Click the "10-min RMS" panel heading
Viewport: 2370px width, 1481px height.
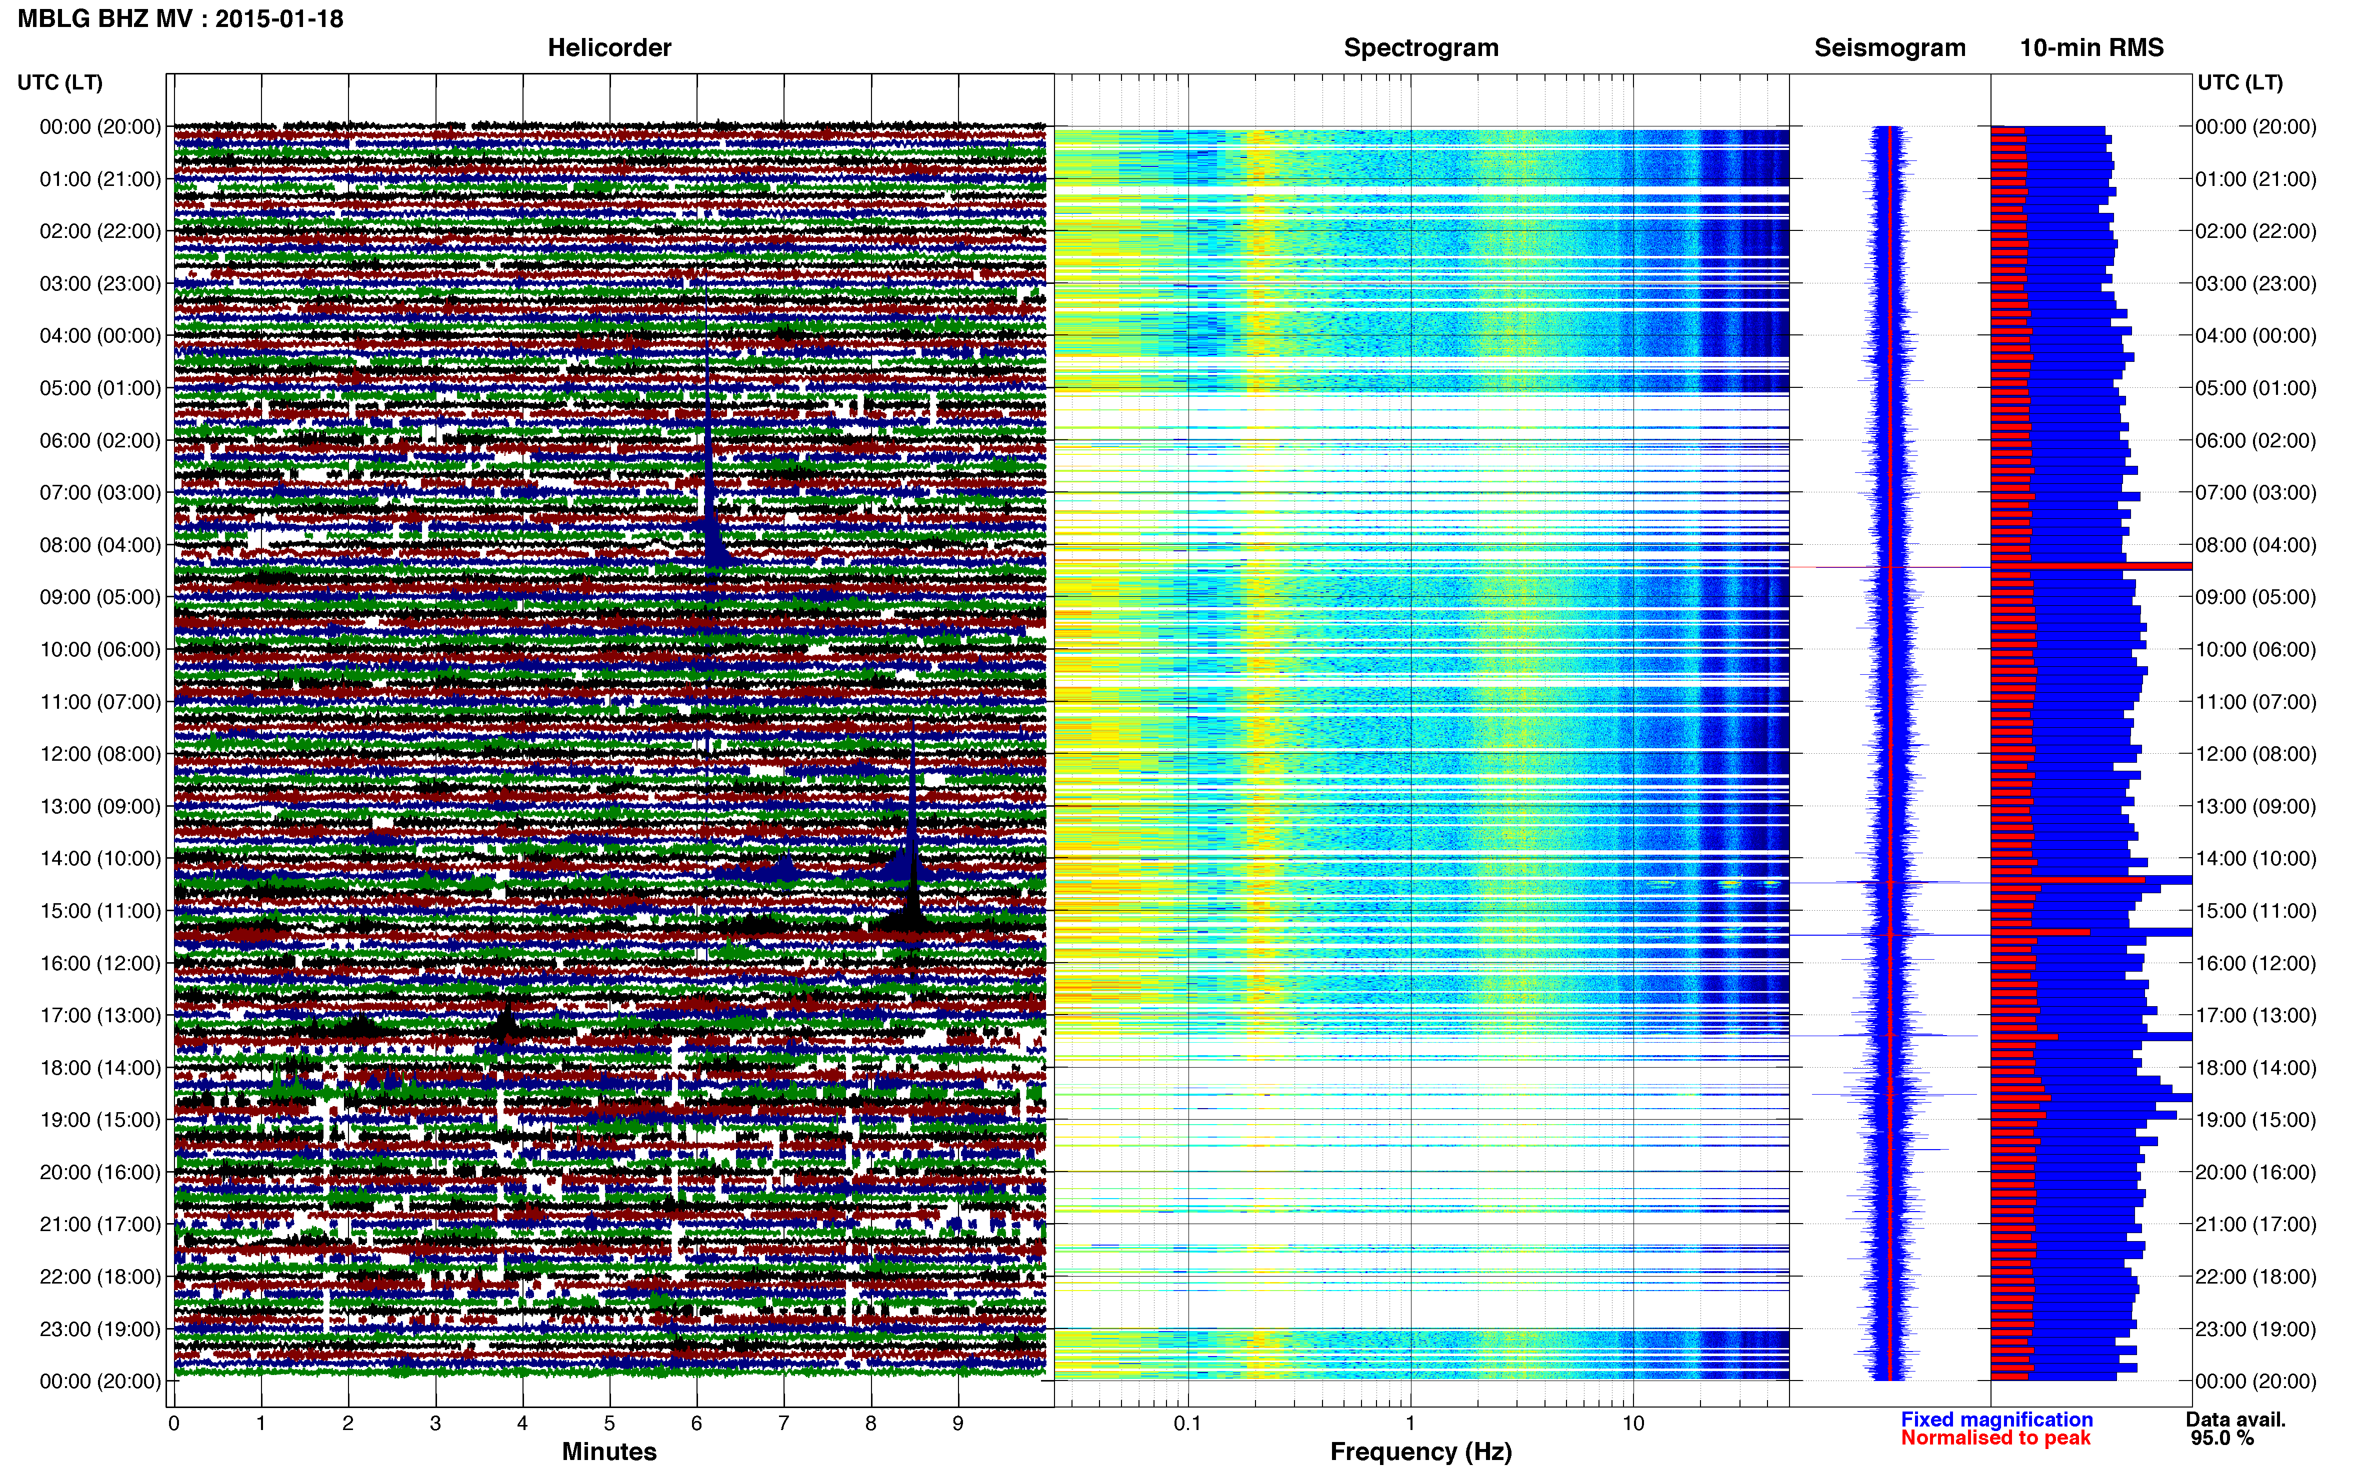pos(2092,48)
